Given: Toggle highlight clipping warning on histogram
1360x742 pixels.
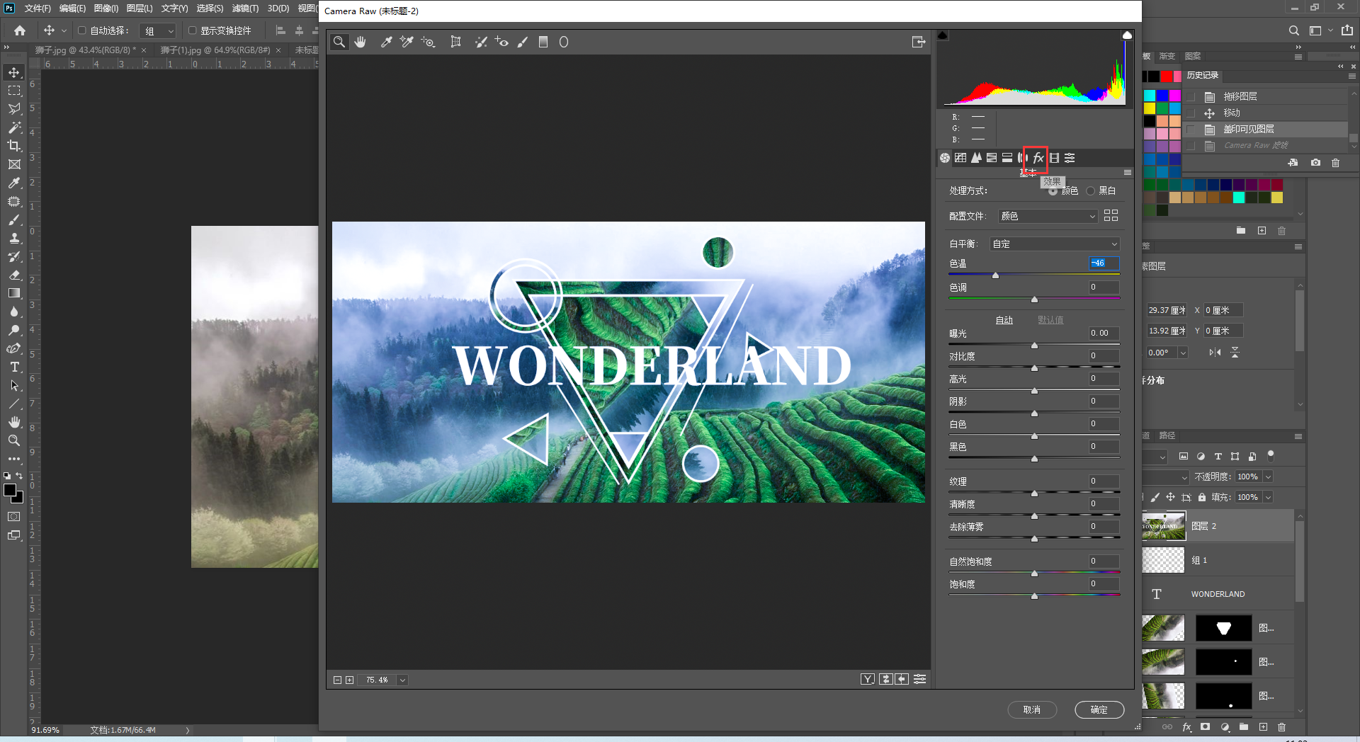Looking at the screenshot, I should coord(1127,35).
